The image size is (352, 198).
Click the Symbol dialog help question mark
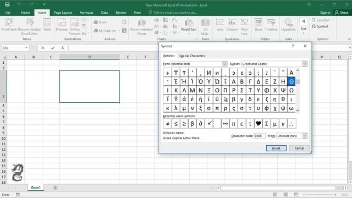tap(293, 46)
